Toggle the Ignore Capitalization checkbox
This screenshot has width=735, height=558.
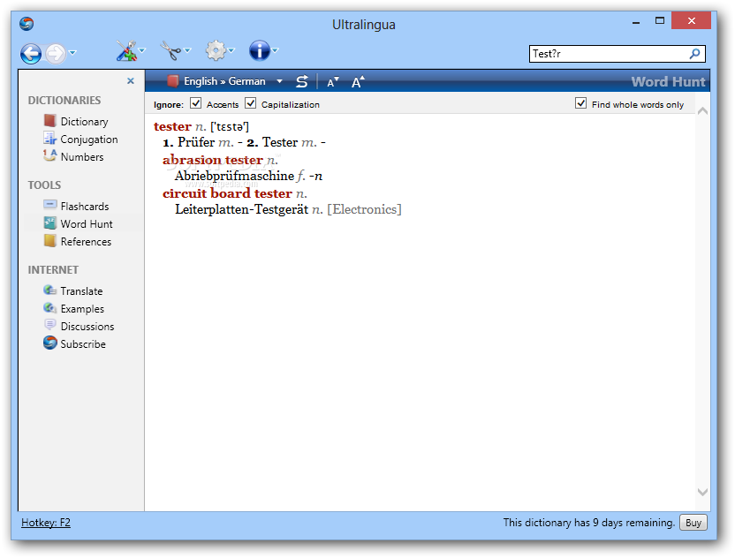pos(251,103)
